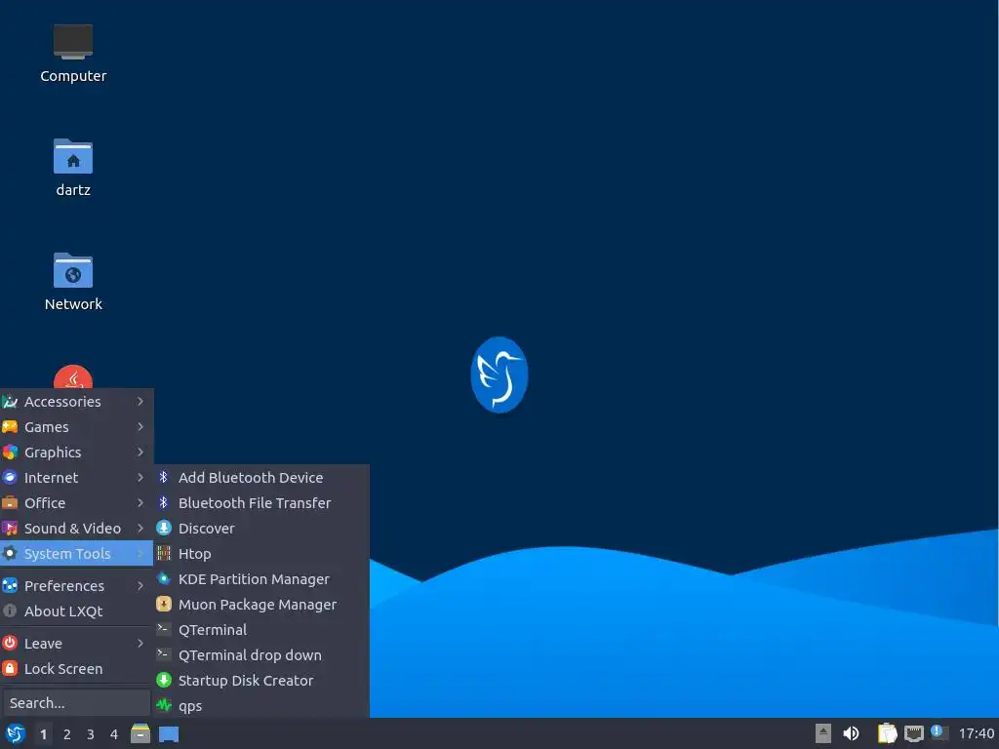Expand the Leave submenu arrow
This screenshot has width=999, height=749.
point(140,644)
